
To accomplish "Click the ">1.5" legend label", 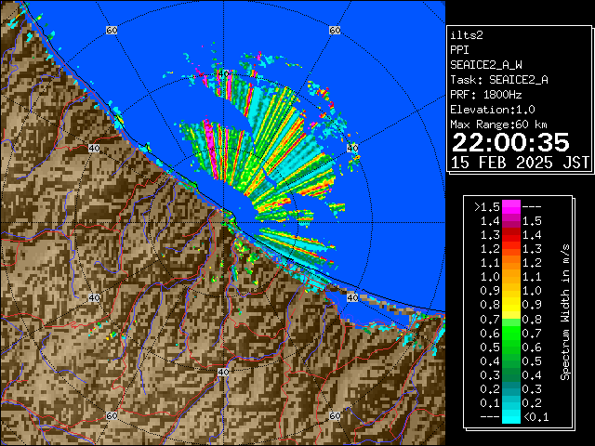I will [x=487, y=207].
